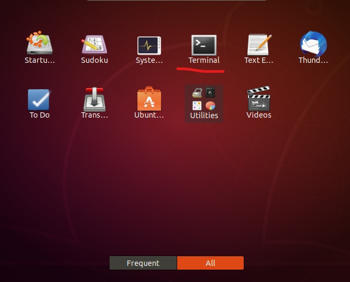Open the Terminal app icon
This screenshot has width=350, height=282.
[204, 45]
